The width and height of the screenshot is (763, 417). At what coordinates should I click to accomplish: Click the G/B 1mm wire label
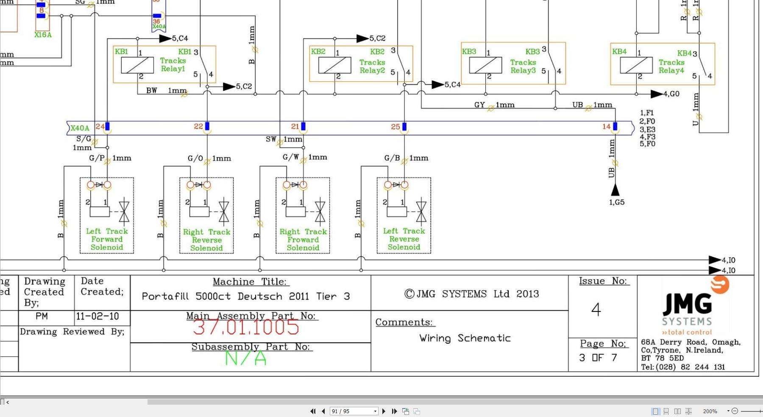(406, 158)
